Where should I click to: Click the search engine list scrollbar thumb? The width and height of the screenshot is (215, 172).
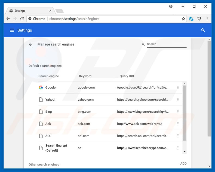tap(185, 113)
